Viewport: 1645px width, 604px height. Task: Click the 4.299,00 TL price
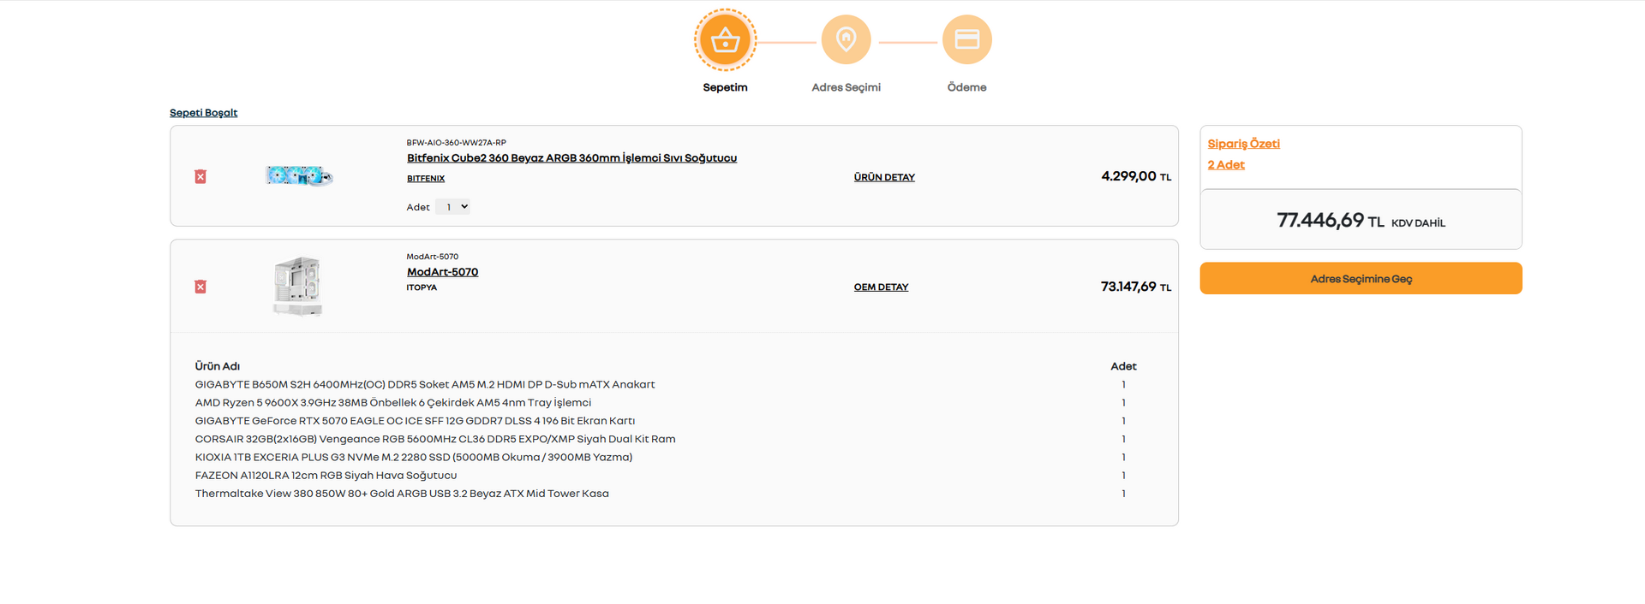pos(1136,176)
